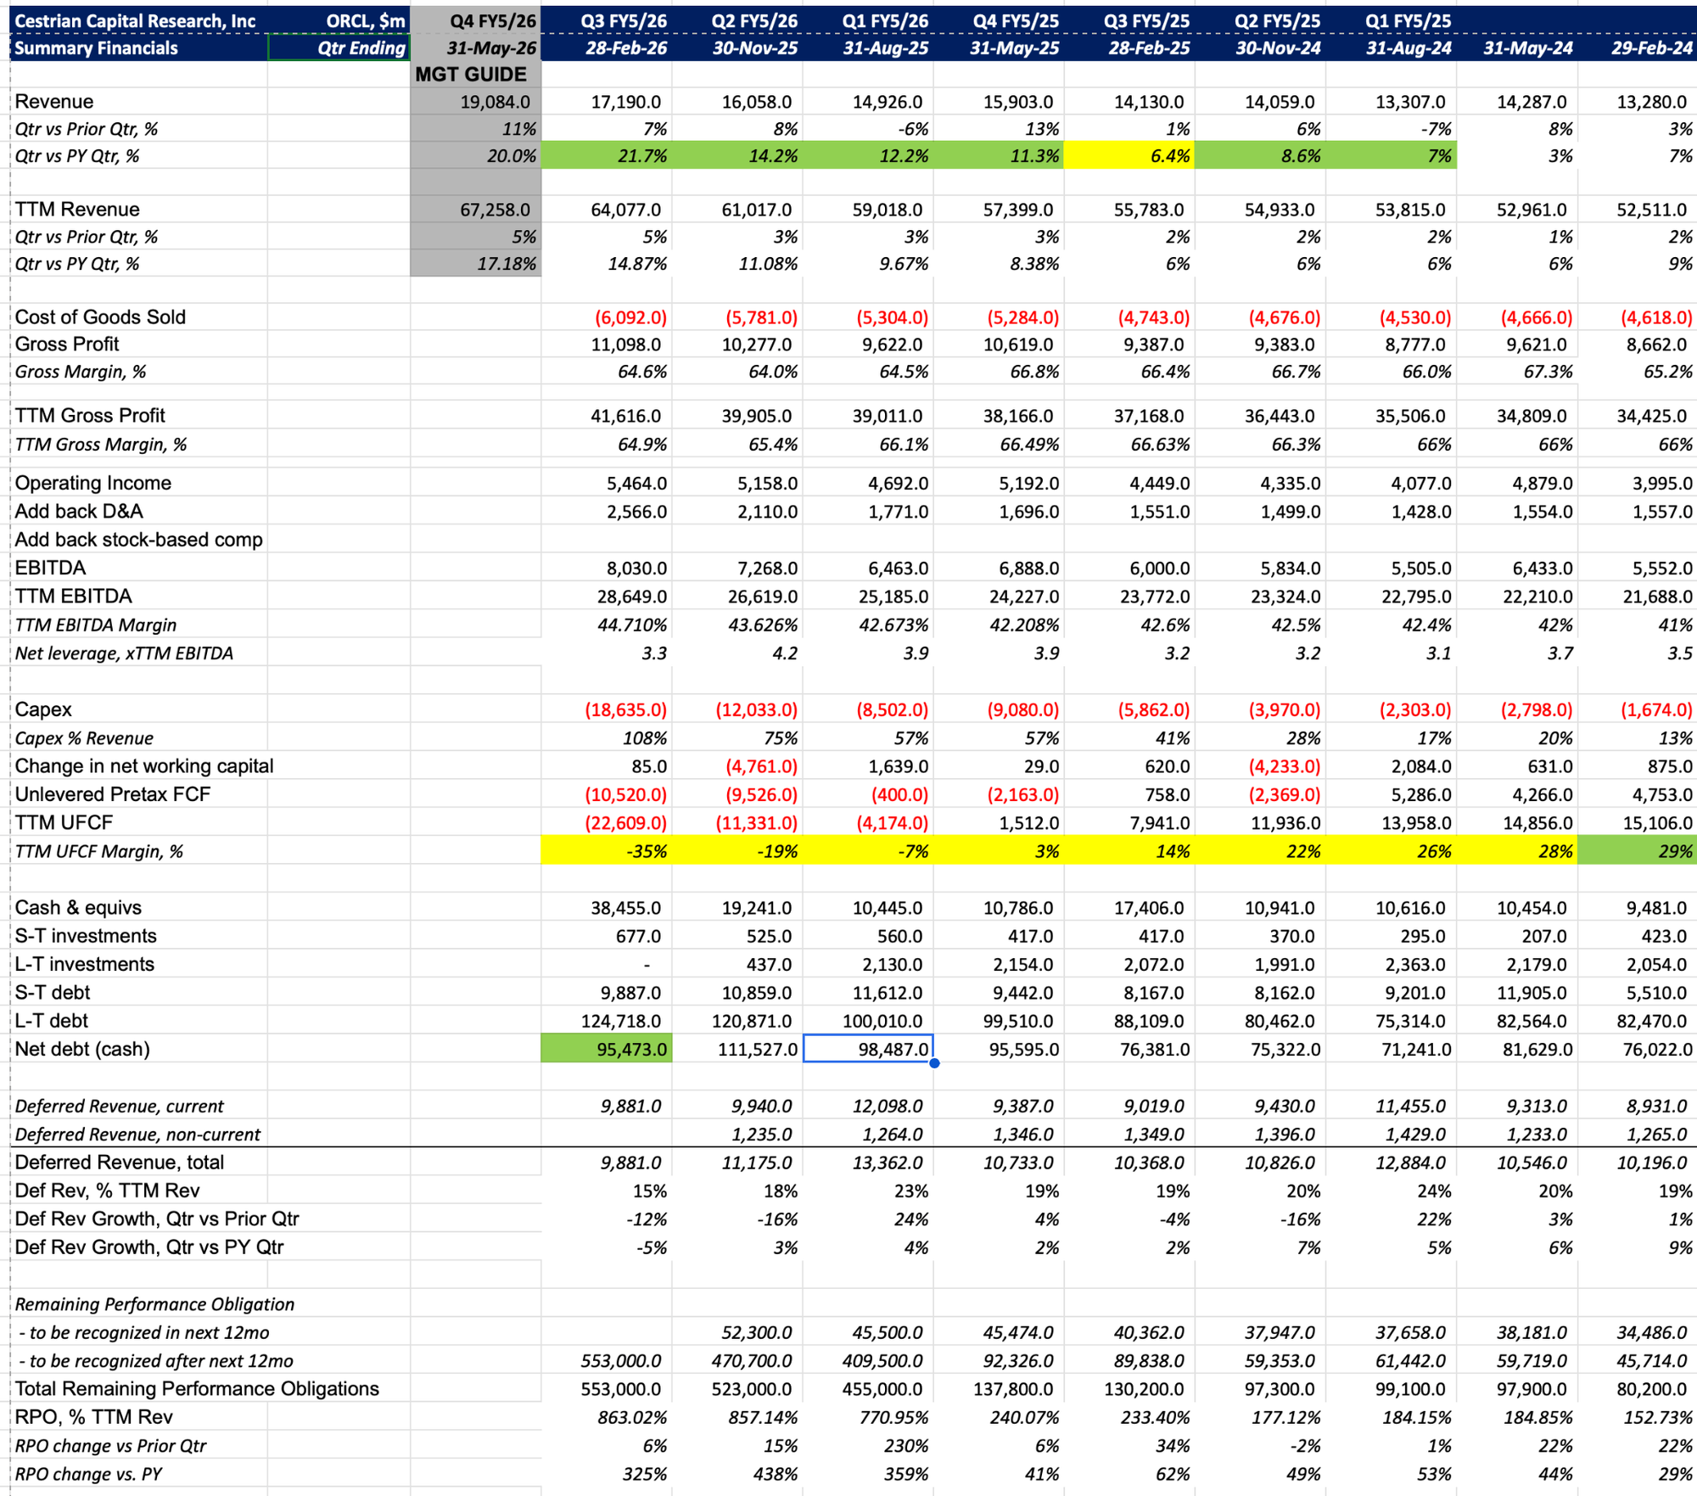Select the Remaining Performance Obligation label
1697x1496 pixels.
point(154,1304)
